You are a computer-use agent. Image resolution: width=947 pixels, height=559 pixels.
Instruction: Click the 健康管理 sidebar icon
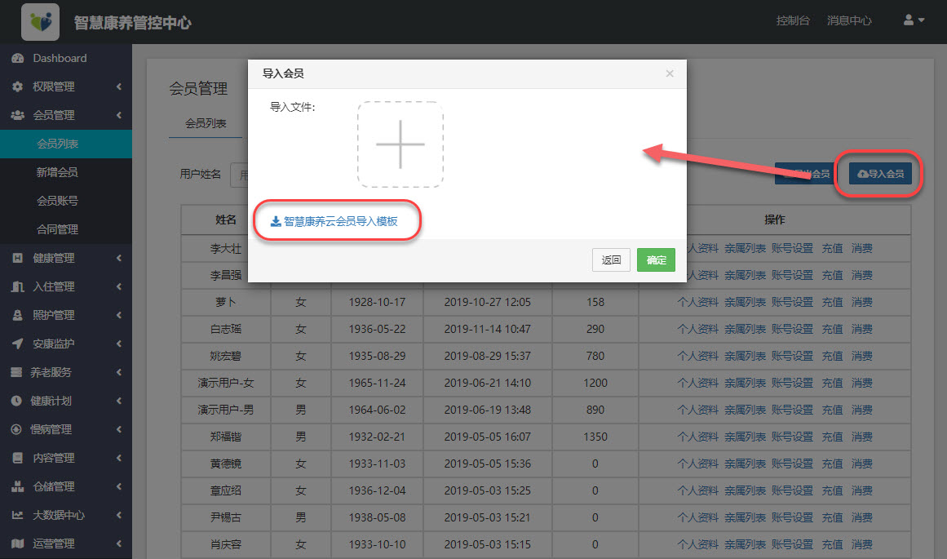click(x=17, y=259)
